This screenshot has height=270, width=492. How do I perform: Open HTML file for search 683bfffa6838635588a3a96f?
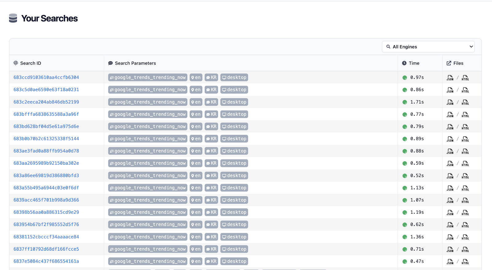pyautogui.click(x=465, y=115)
